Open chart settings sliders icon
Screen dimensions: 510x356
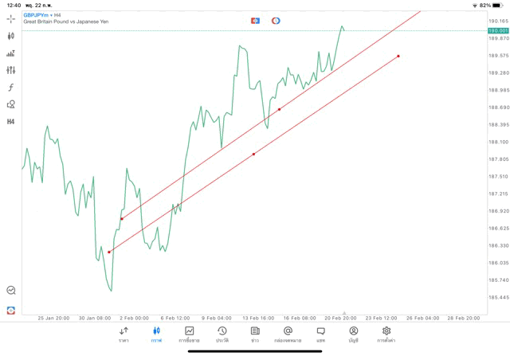pyautogui.click(x=11, y=70)
